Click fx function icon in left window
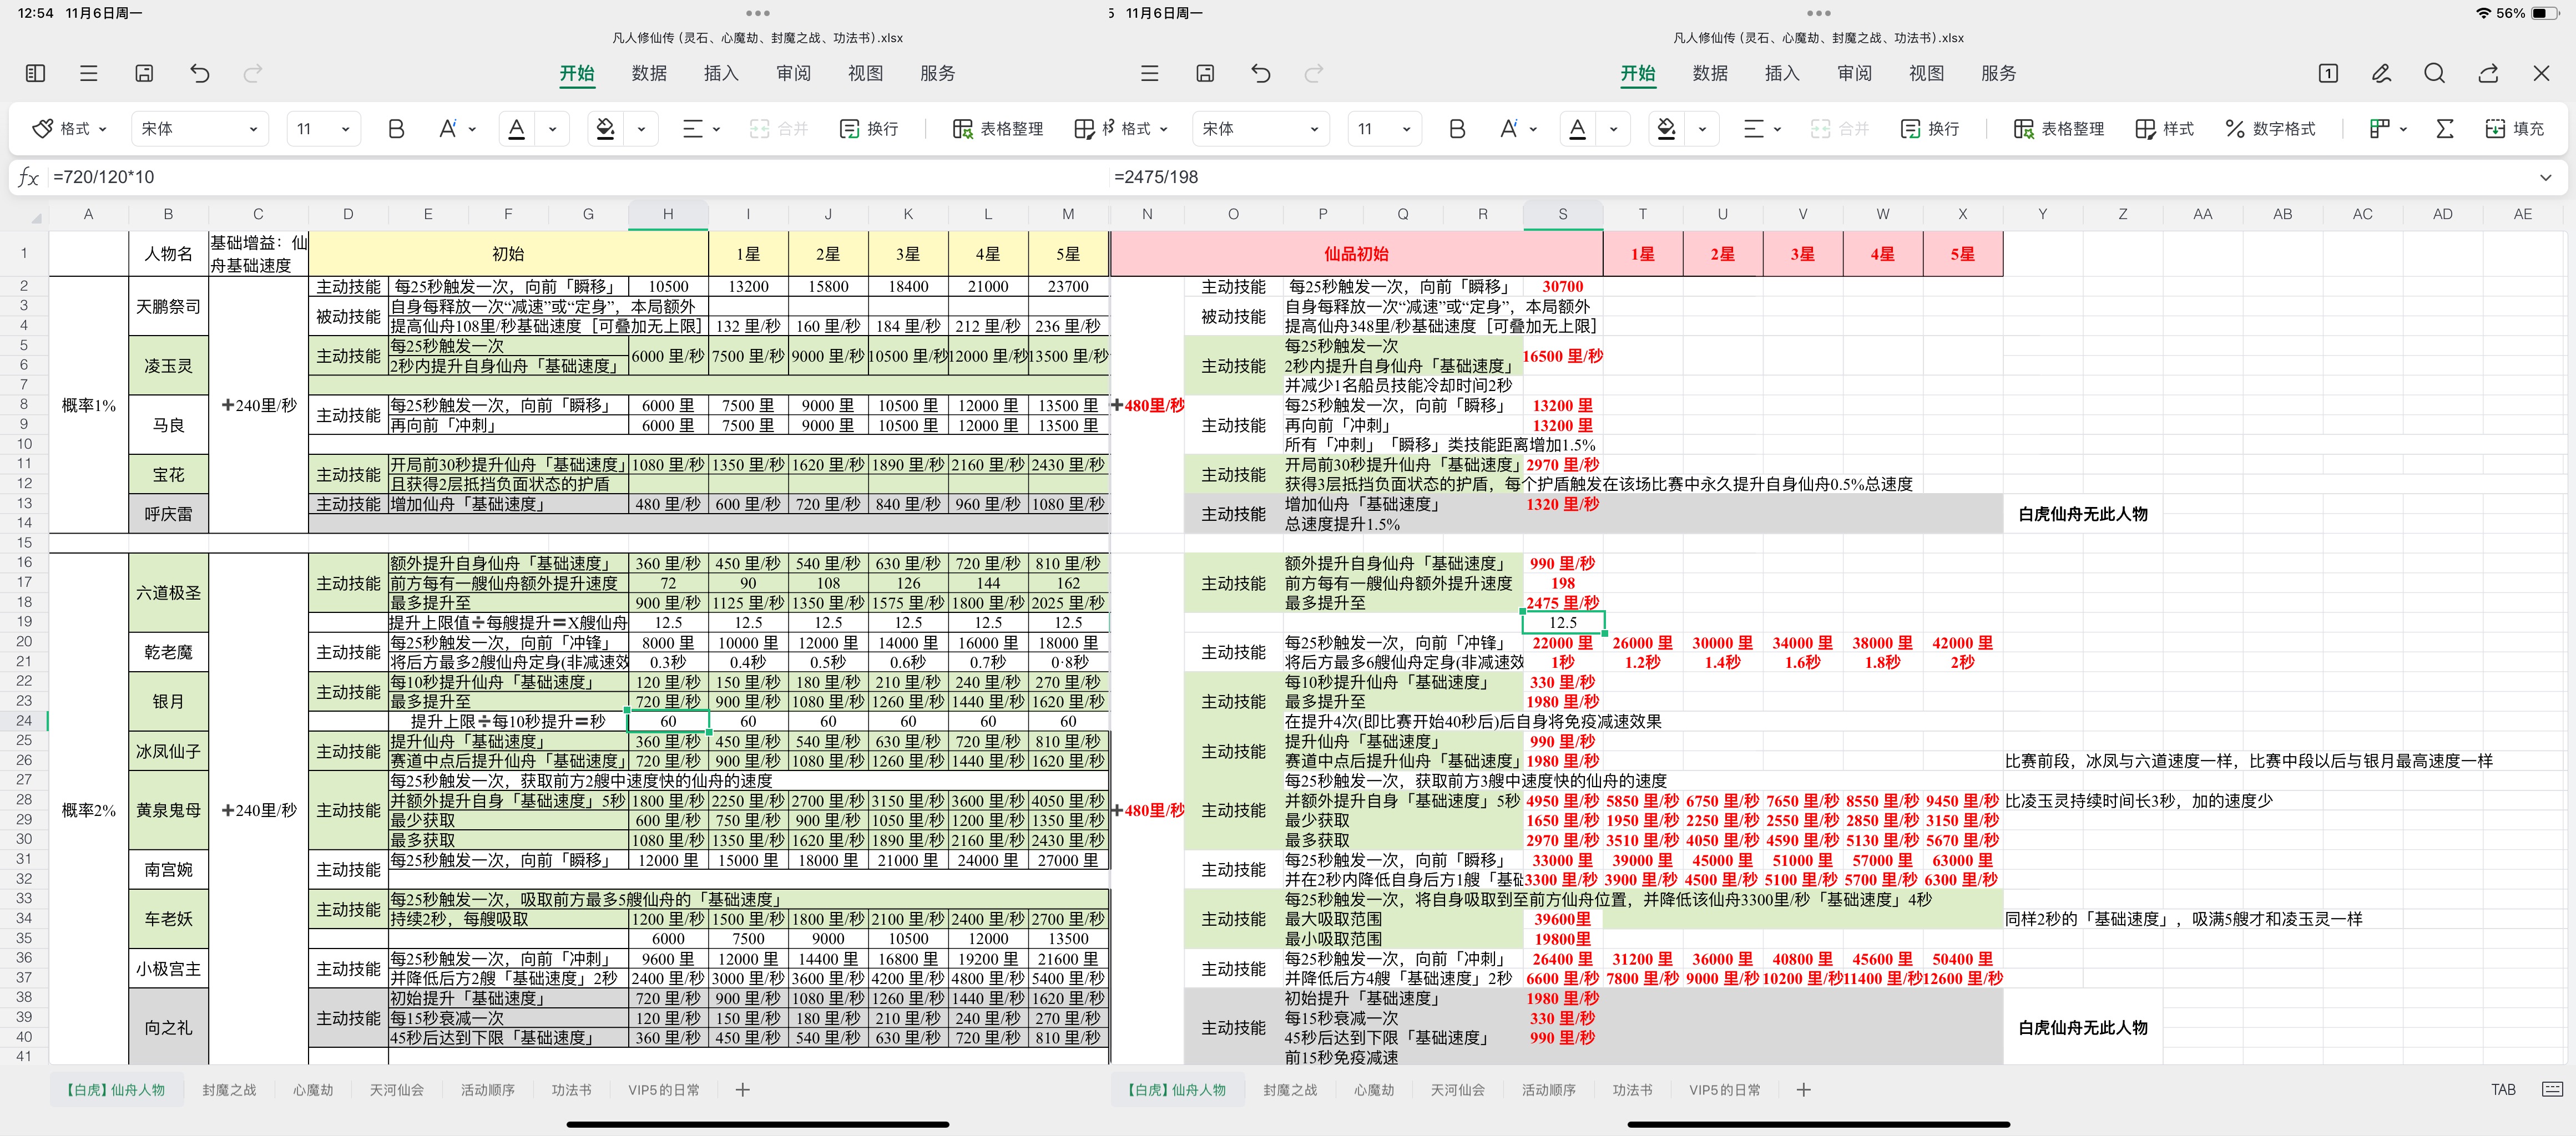Screen dimensions: 2576x1136 (28, 177)
